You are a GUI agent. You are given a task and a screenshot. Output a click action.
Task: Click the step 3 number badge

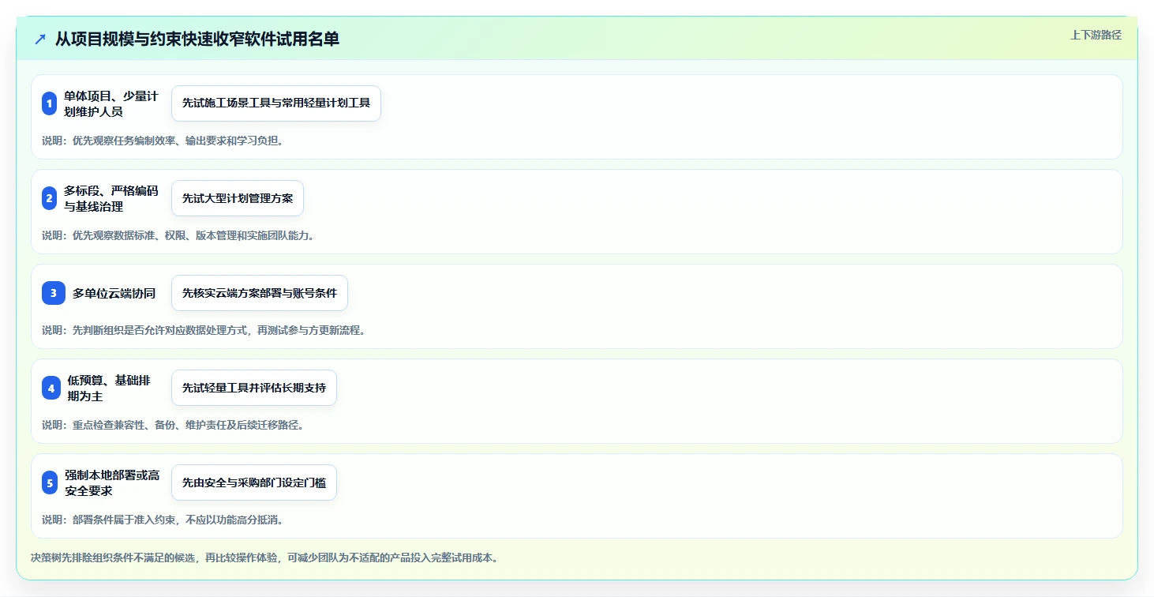[x=53, y=293]
